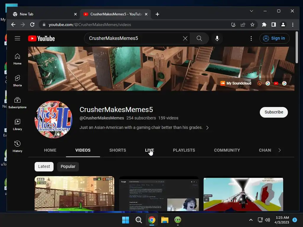Open the Chrome profile avatar
The height and width of the screenshot is (227, 303).
point(283,25)
